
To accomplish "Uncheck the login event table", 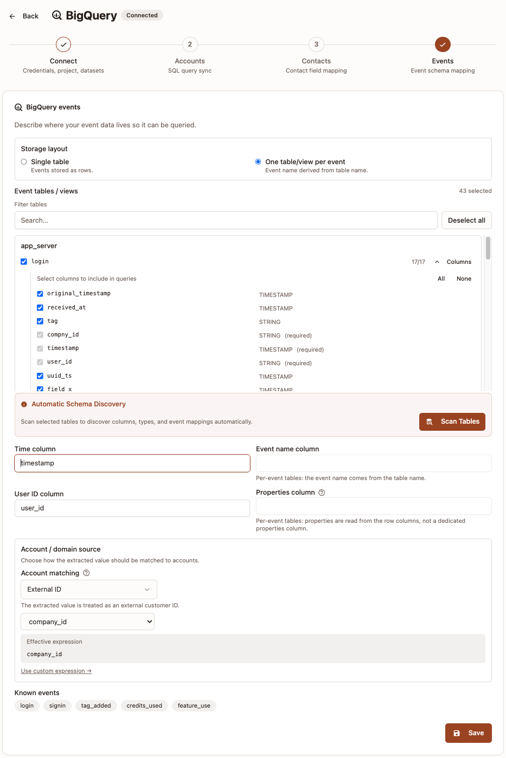I will (x=24, y=261).
